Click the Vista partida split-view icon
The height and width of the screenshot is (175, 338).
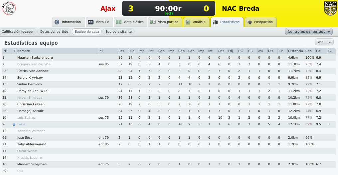pos(153,22)
